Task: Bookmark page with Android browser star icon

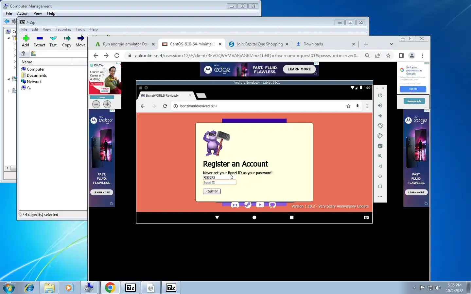Action: coord(348,106)
